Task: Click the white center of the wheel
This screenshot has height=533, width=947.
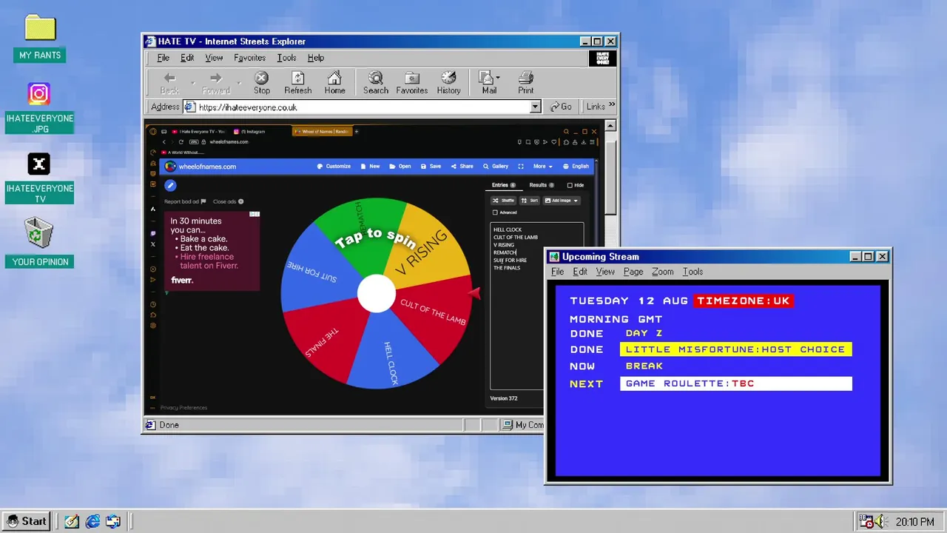Action: 377,293
